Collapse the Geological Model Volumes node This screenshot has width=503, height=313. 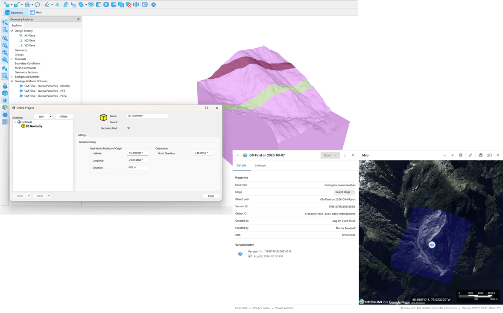(12, 81)
